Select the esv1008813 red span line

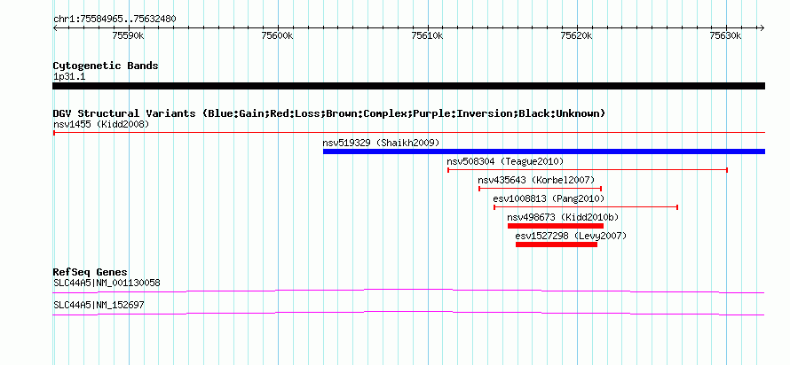pos(586,207)
